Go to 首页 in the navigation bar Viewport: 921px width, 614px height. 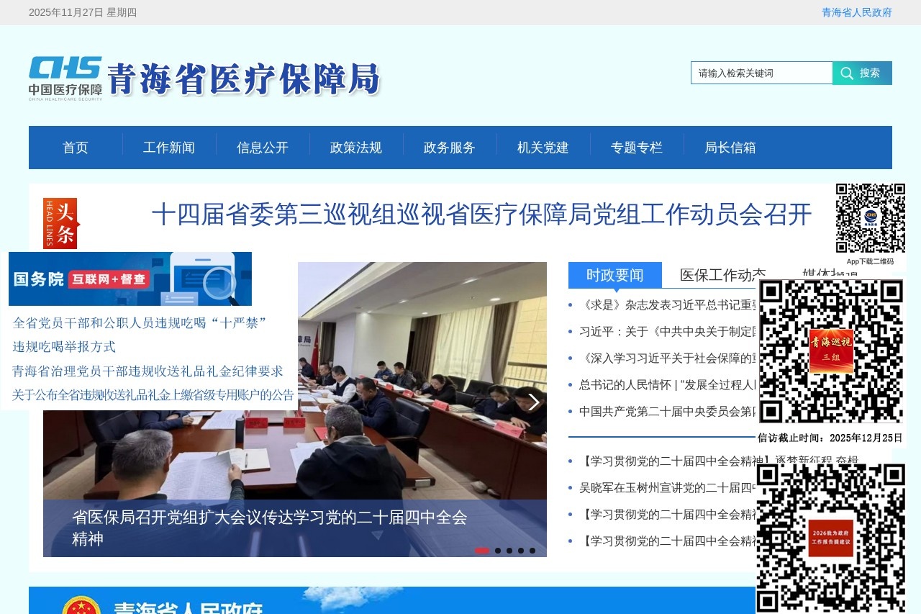coord(76,148)
